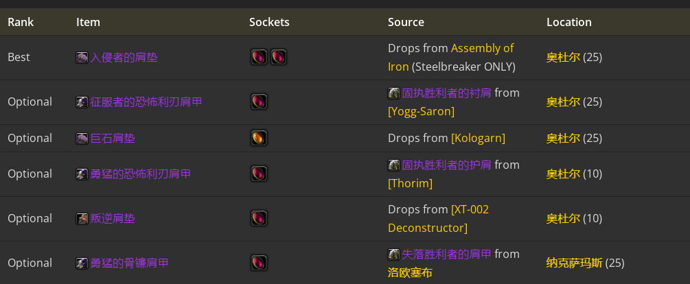Click the 征服者的恐怖利刃肩甲 item icon

tap(82, 102)
